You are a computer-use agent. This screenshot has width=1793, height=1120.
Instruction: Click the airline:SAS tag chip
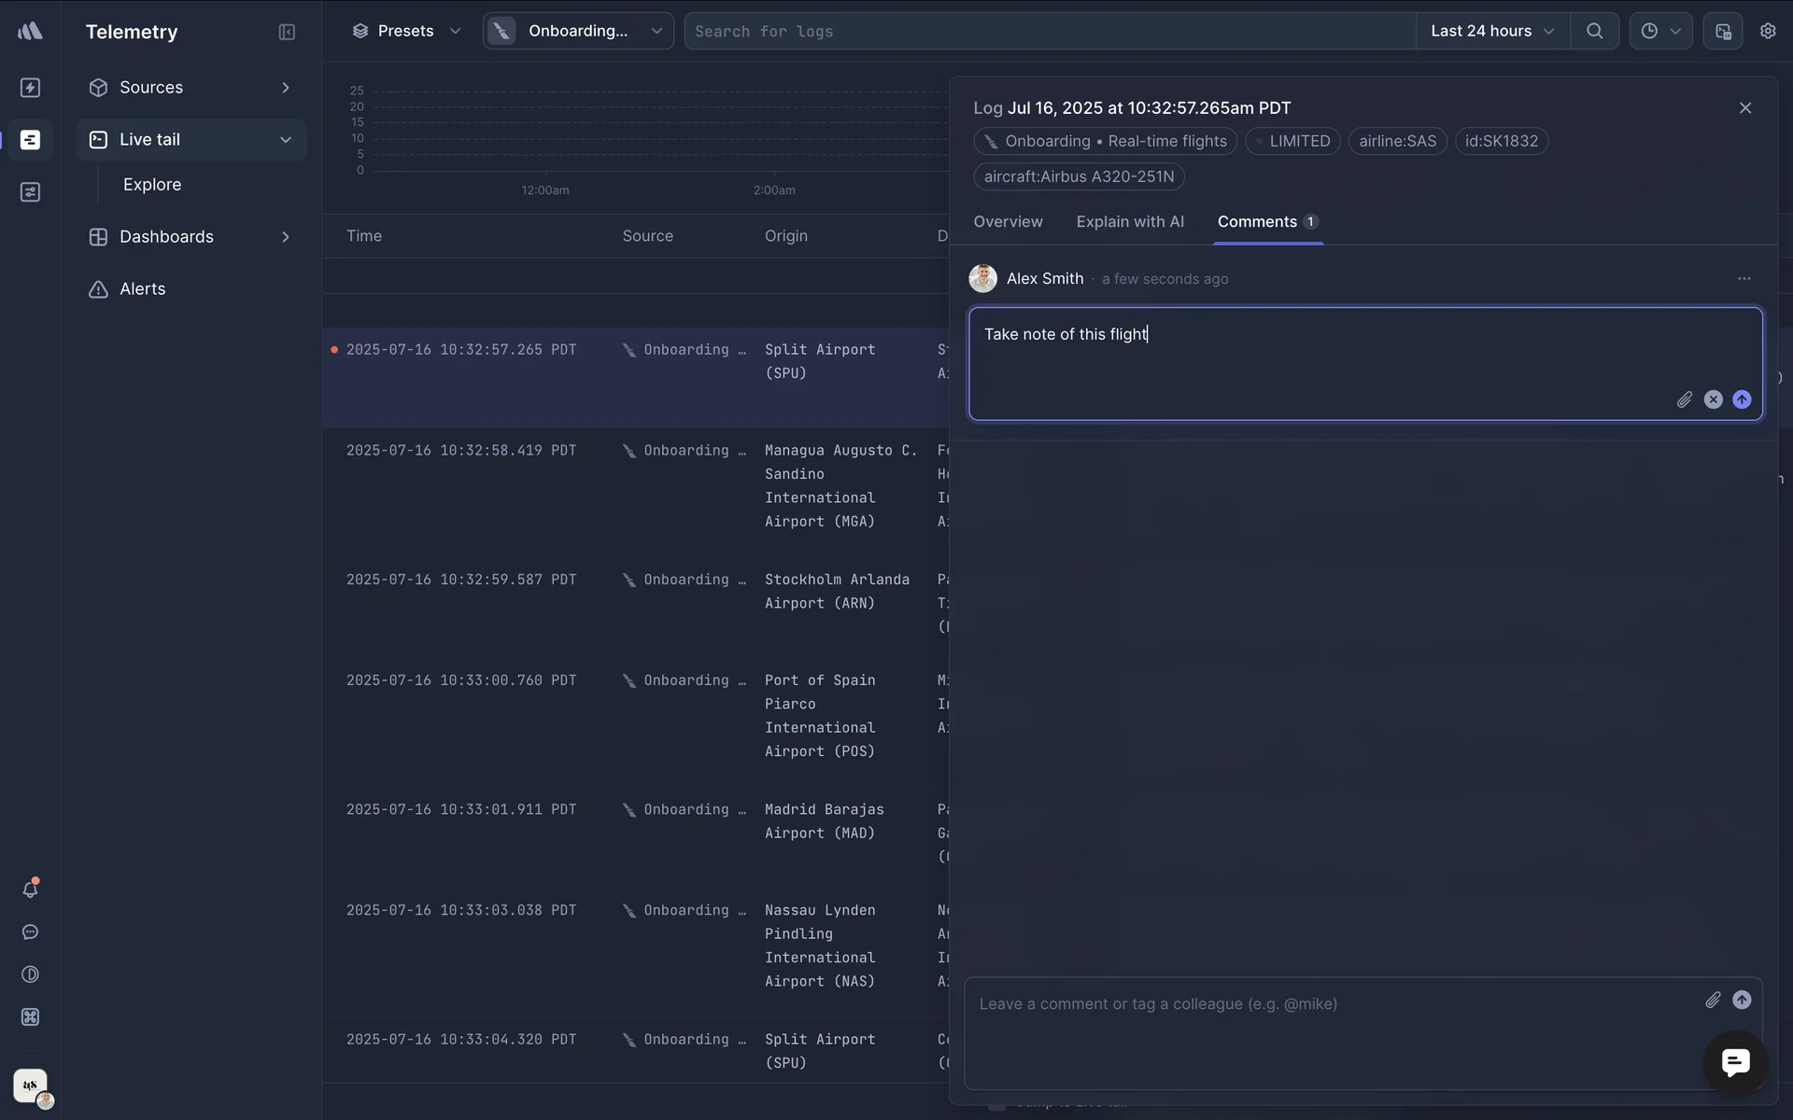tap(1397, 141)
